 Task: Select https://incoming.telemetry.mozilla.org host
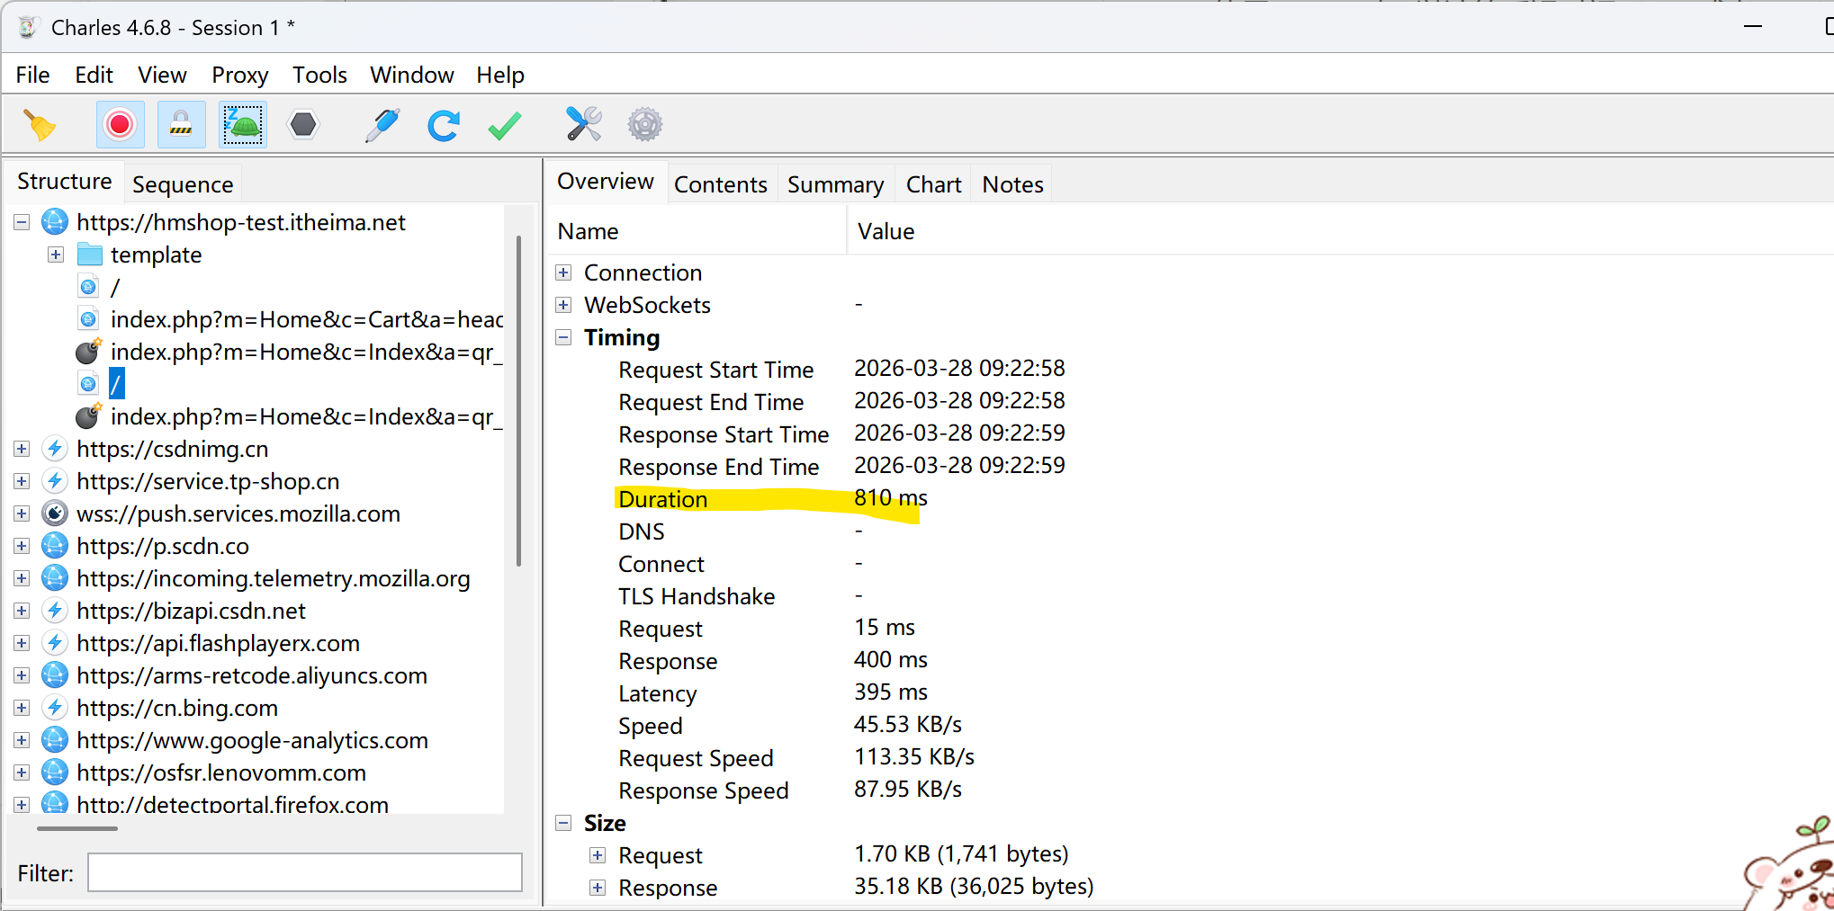point(274,578)
